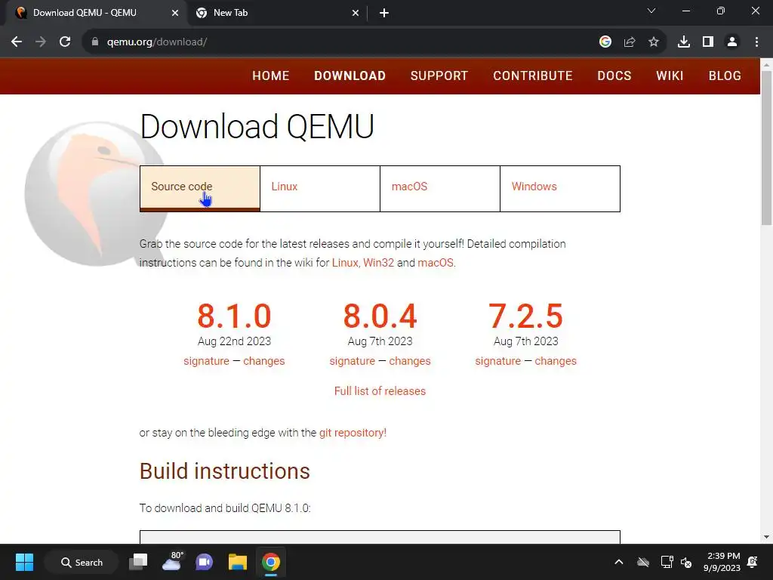Open Task View on taskbar
Viewport: 773px width, 580px height.
pos(139,562)
